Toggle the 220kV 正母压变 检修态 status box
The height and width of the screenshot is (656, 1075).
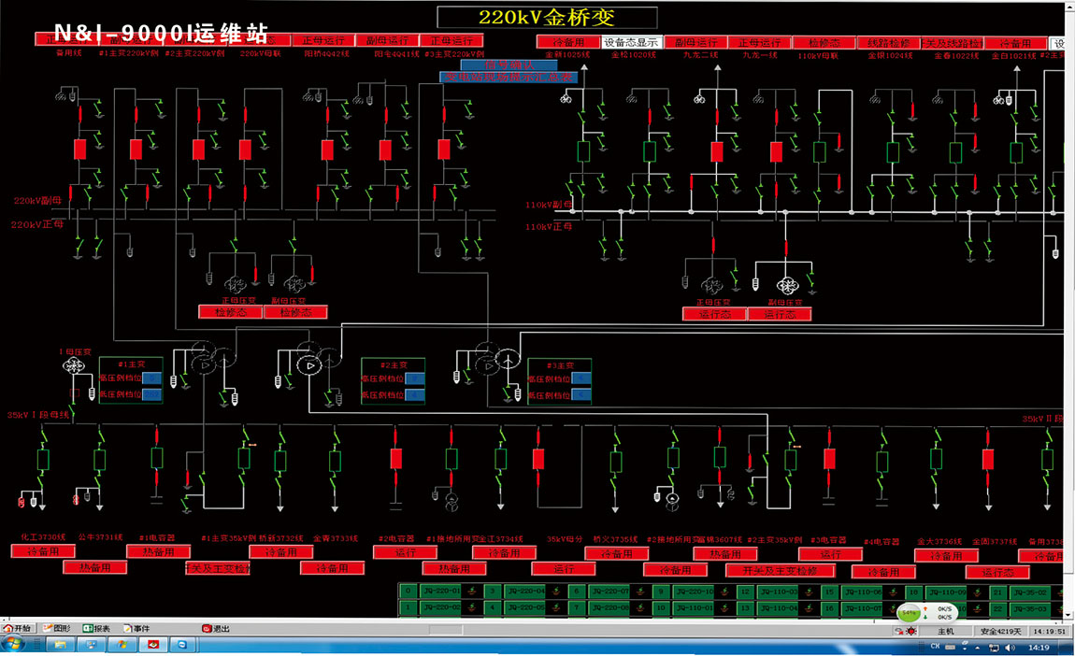click(x=230, y=312)
